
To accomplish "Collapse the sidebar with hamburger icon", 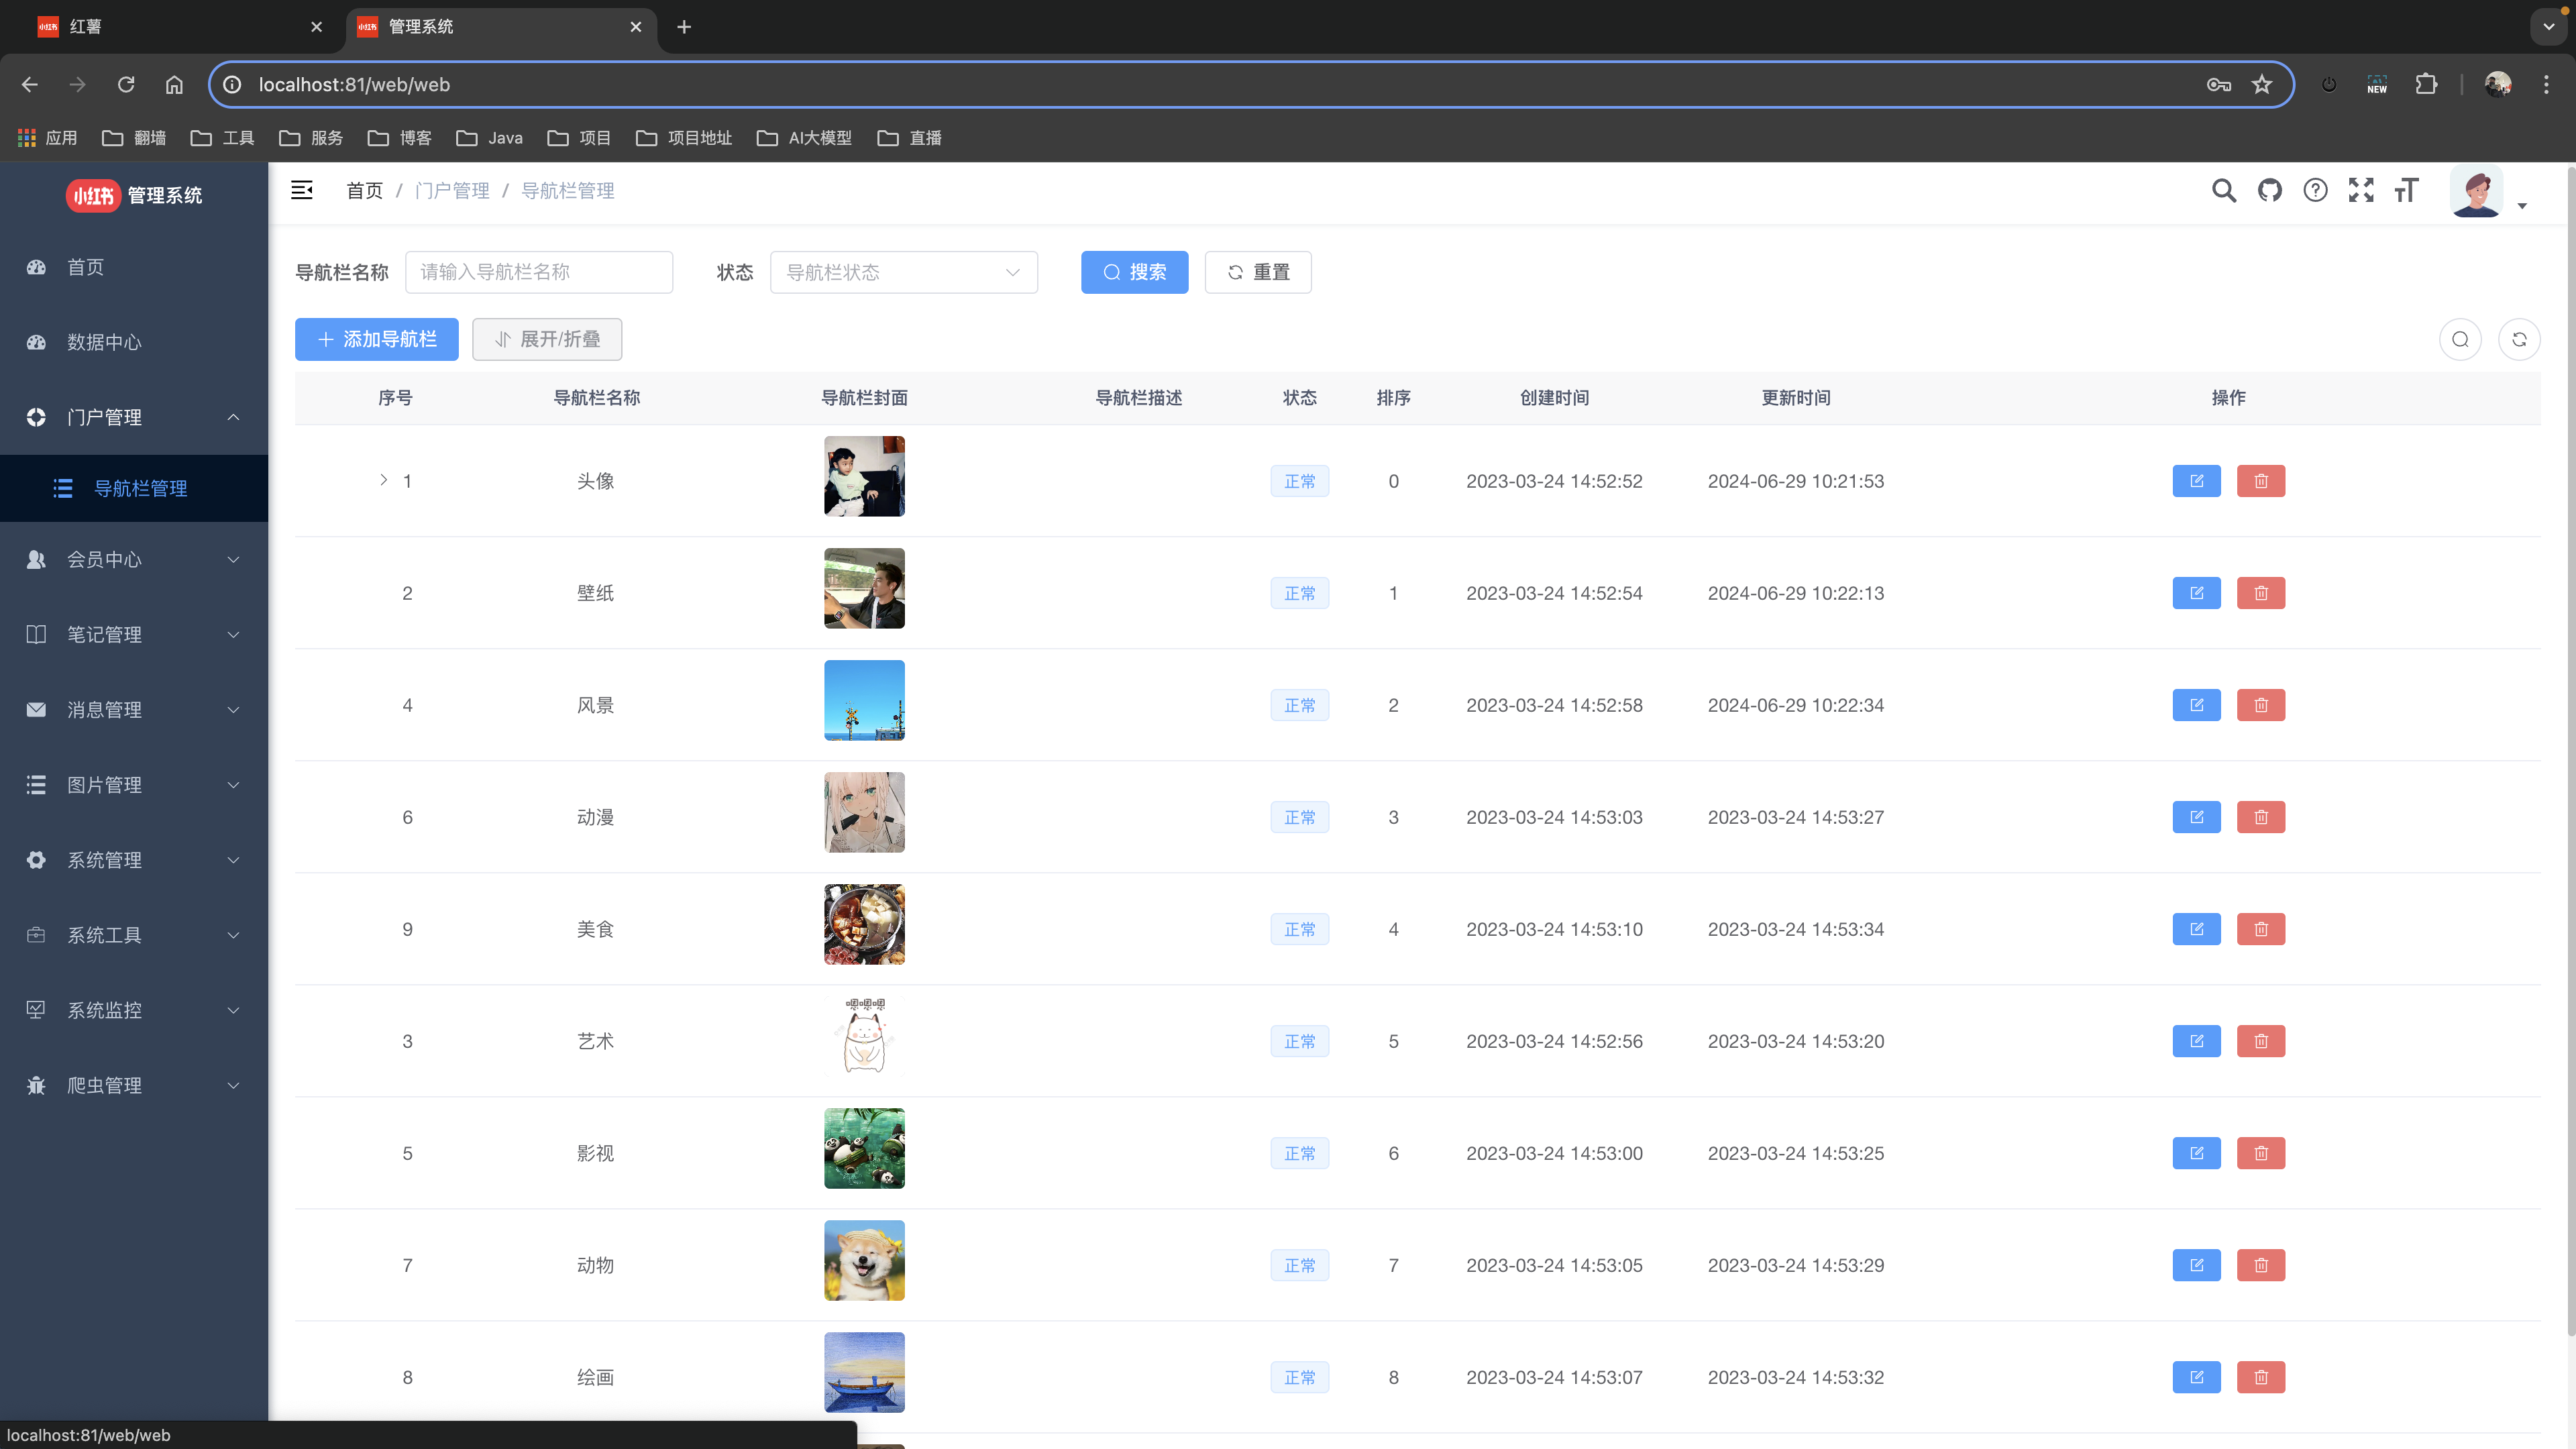I will 302,190.
